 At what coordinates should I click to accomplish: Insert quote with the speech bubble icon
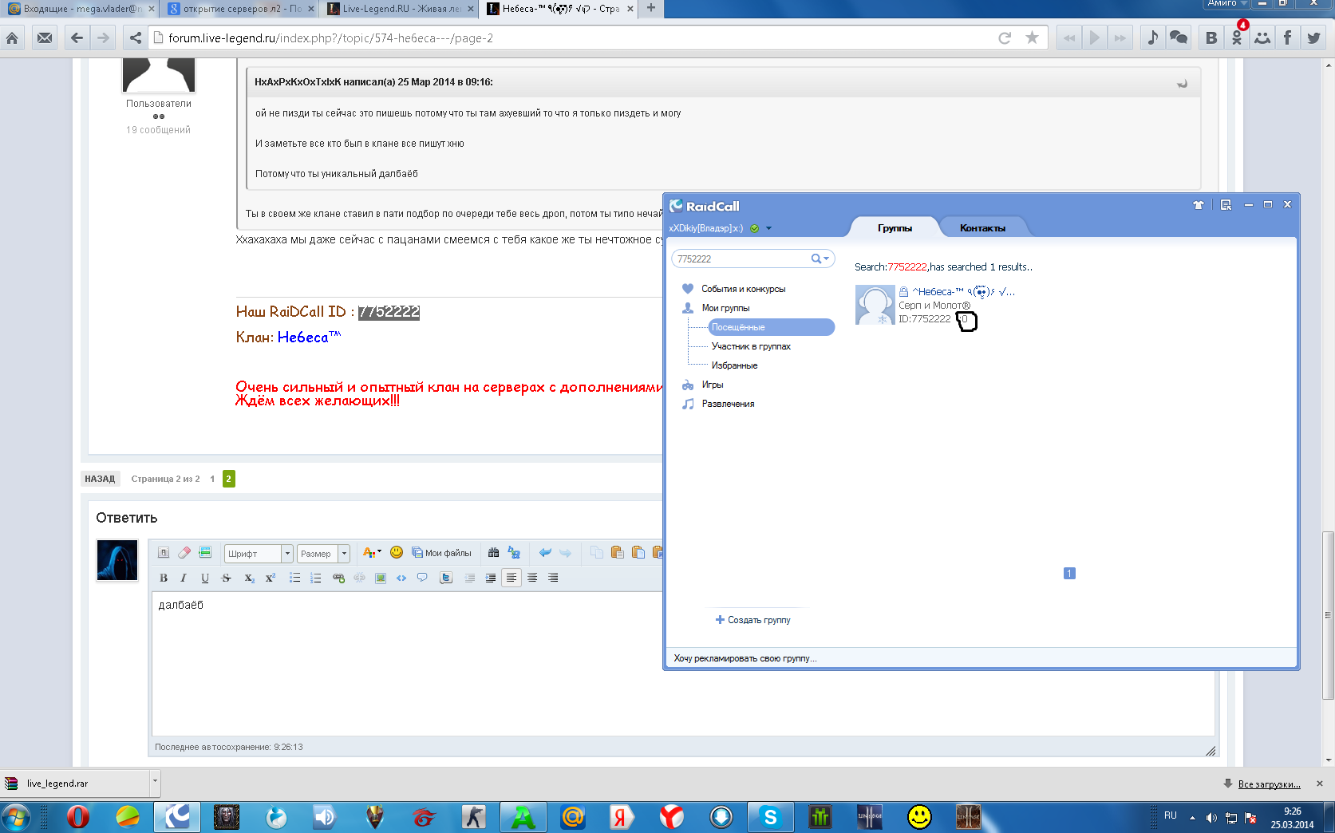[x=422, y=578]
